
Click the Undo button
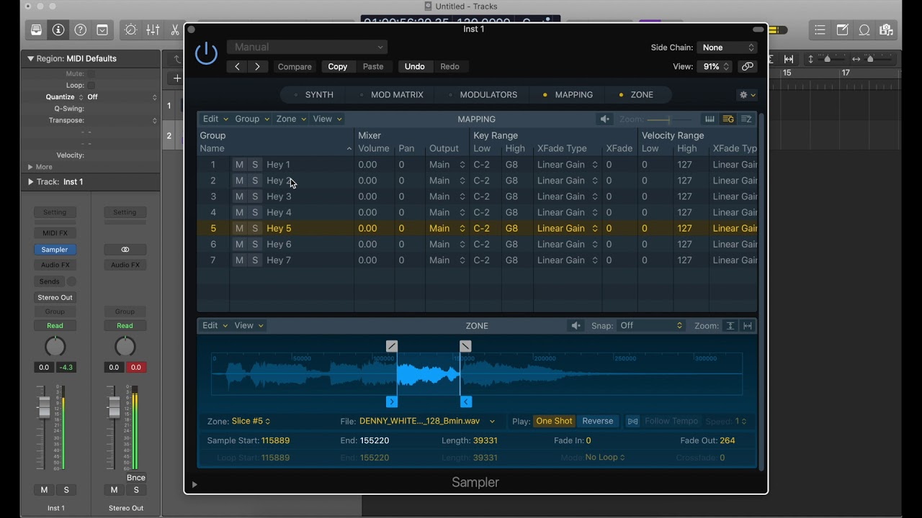coord(414,67)
